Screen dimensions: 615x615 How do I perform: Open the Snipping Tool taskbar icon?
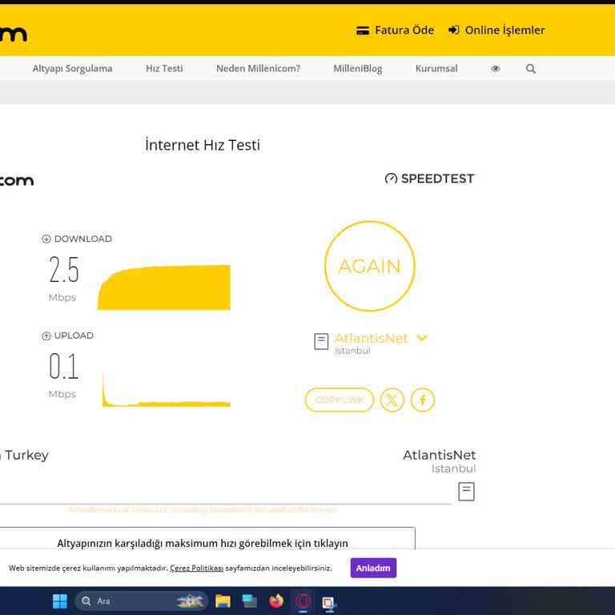point(328,602)
